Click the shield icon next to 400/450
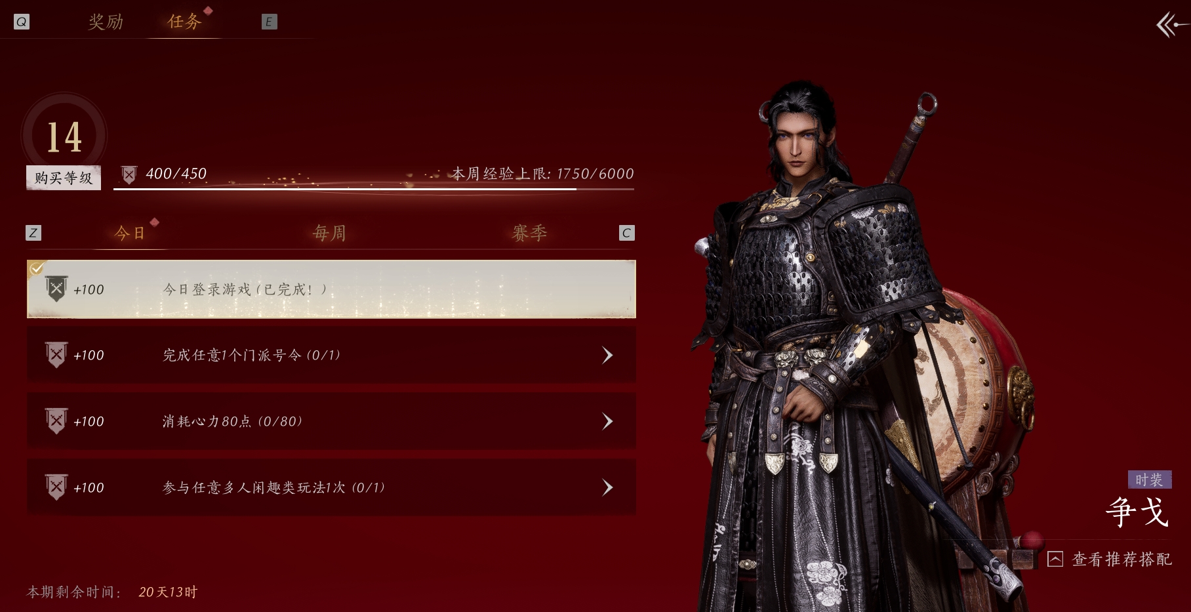This screenshot has height=612, width=1191. click(129, 174)
